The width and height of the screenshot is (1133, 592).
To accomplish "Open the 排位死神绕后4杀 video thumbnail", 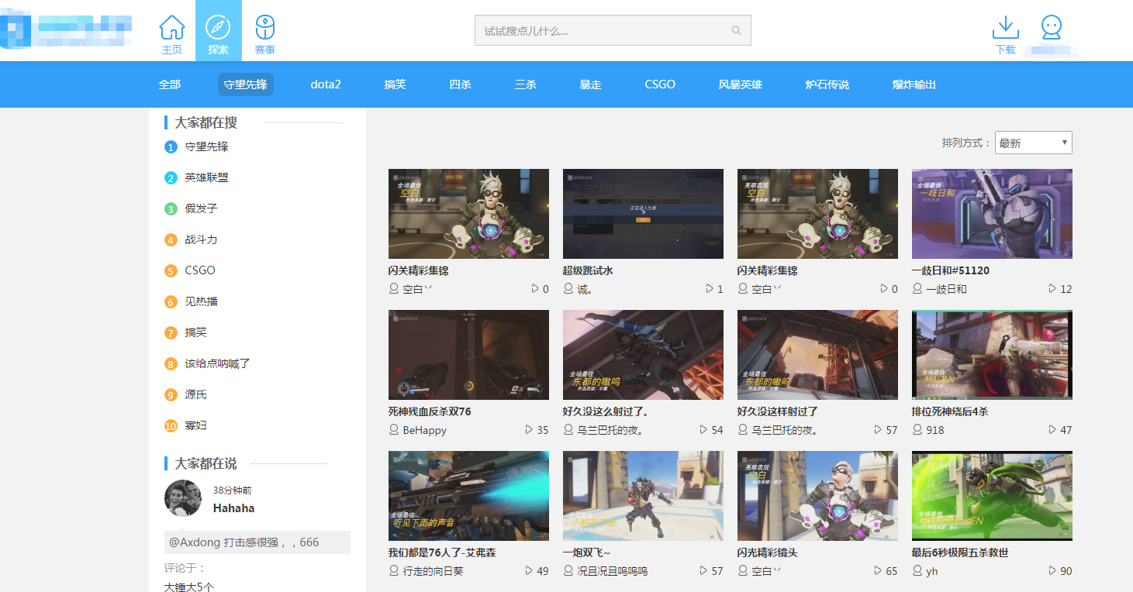I will tap(992, 355).
